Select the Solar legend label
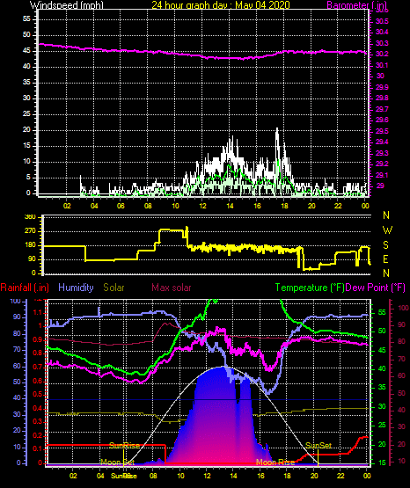 [113, 288]
